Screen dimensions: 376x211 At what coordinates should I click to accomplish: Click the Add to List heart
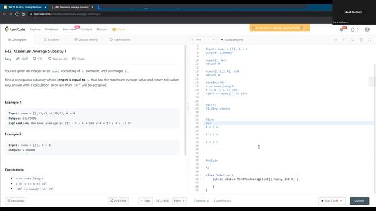click(x=49, y=59)
